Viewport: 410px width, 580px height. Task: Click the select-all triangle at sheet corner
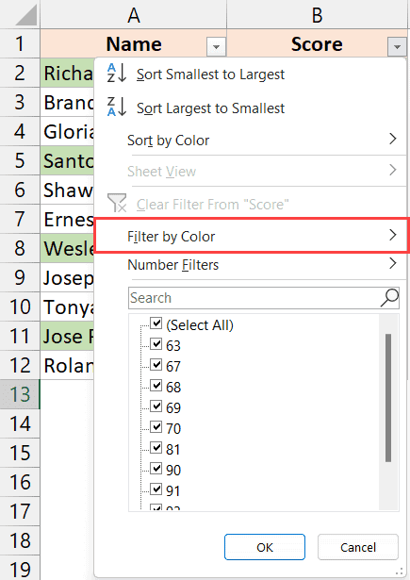[25, 15]
